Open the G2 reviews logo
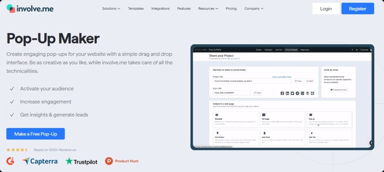 coord(10,161)
